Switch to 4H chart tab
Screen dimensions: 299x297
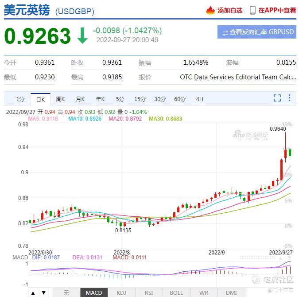click(200, 99)
